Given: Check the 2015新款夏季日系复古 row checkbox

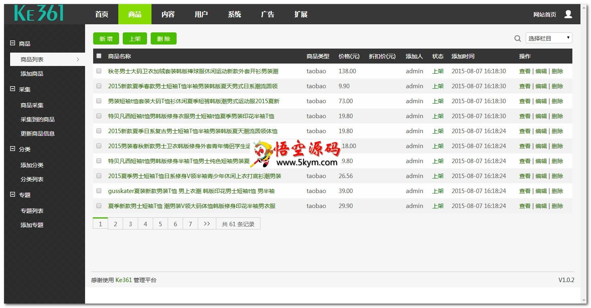Looking at the screenshot, I should 99,131.
